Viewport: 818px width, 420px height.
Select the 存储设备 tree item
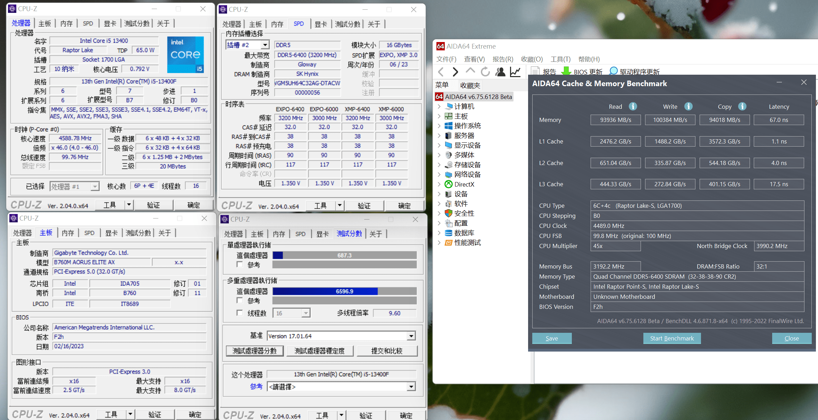coord(467,165)
